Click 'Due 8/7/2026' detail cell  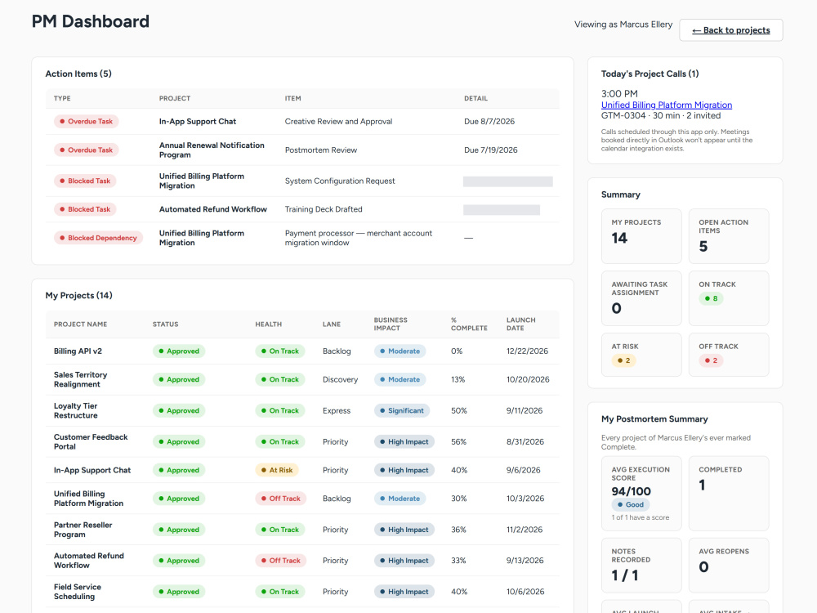[489, 122]
